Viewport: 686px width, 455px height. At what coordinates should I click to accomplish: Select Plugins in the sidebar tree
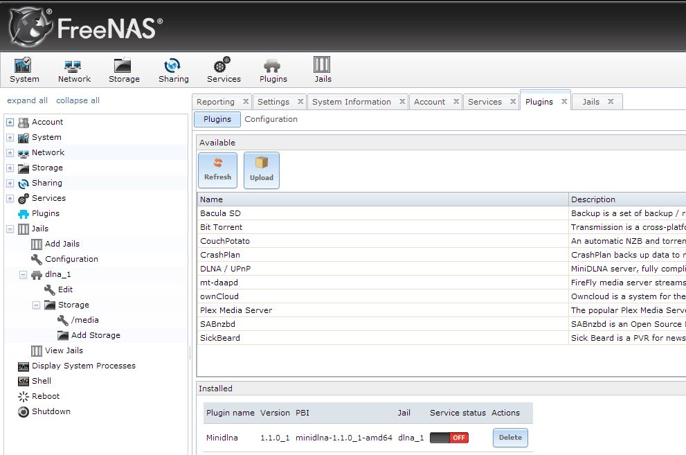(46, 213)
